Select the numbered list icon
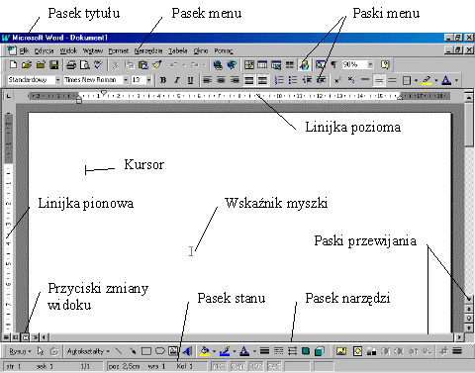475x373 pixels. click(279, 80)
